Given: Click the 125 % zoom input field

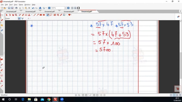Looking at the screenshot, I should tap(58, 8).
